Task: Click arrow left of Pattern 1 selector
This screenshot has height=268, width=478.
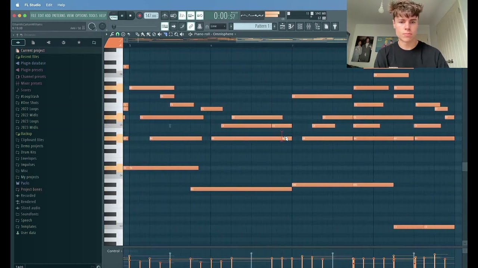Action: click(231, 26)
